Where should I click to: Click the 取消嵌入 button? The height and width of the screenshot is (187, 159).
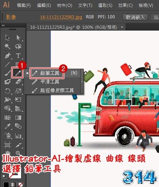coord(135,17)
